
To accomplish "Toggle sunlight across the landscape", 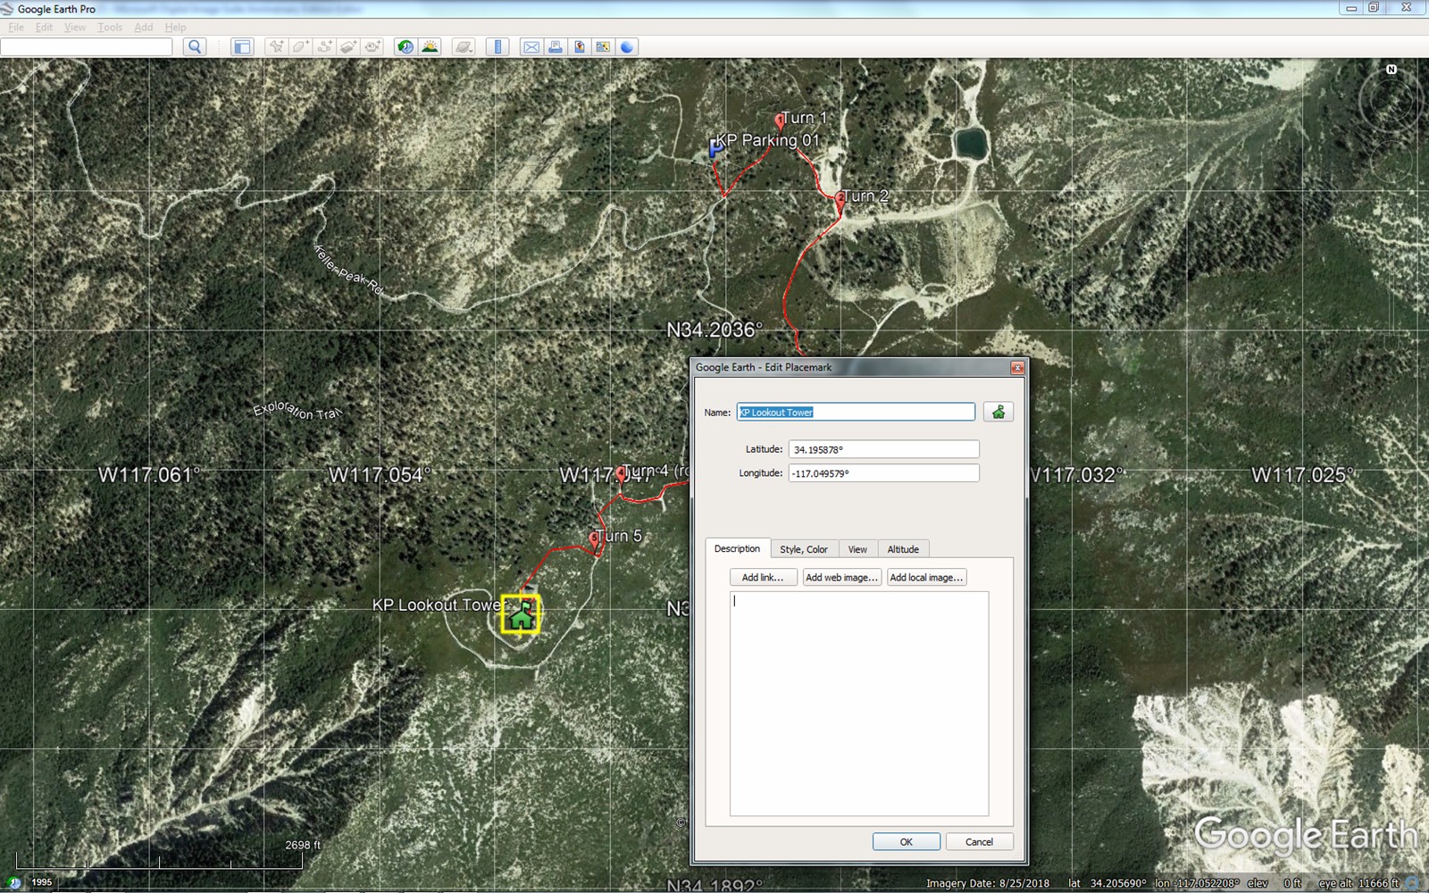I will click(430, 47).
